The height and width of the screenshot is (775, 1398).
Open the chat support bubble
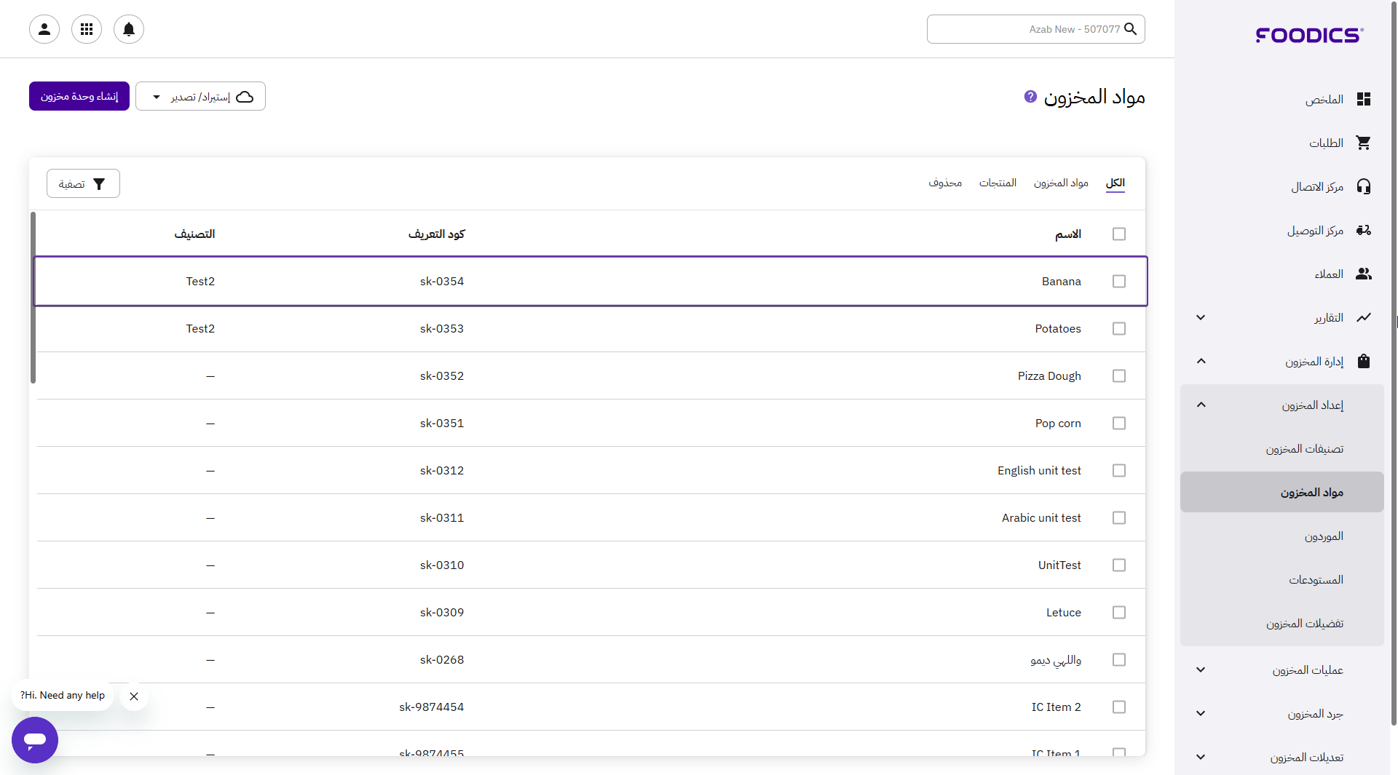click(x=35, y=739)
